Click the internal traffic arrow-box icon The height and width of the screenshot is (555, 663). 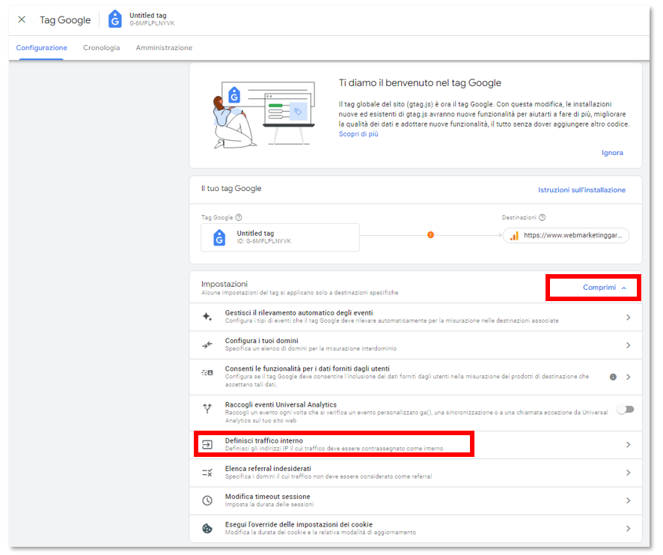tap(207, 444)
